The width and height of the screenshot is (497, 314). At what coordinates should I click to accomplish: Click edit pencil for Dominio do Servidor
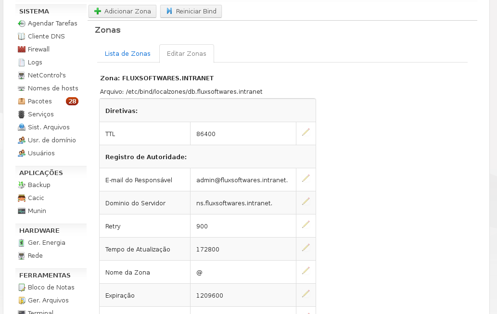pos(306,201)
